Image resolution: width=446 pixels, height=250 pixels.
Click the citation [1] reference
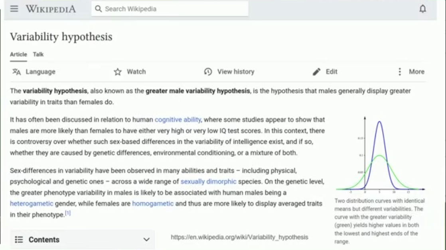click(x=68, y=213)
